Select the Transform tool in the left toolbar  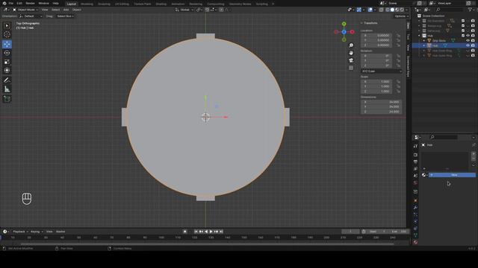7,70
